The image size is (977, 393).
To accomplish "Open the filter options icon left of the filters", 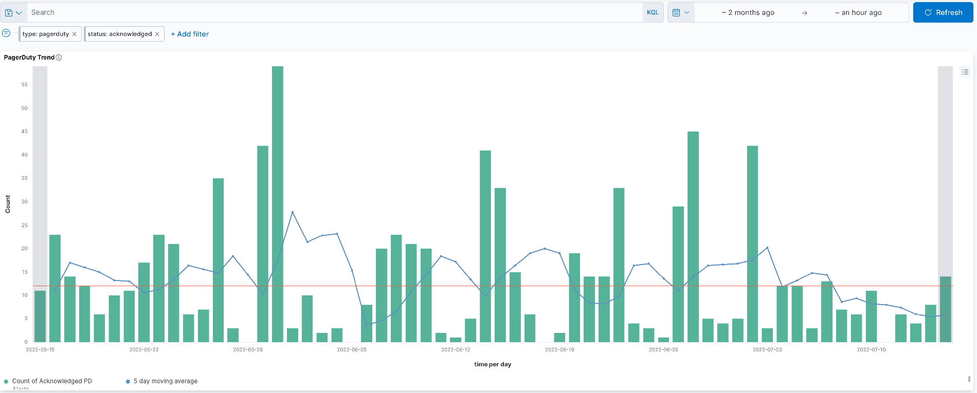I will coord(6,33).
